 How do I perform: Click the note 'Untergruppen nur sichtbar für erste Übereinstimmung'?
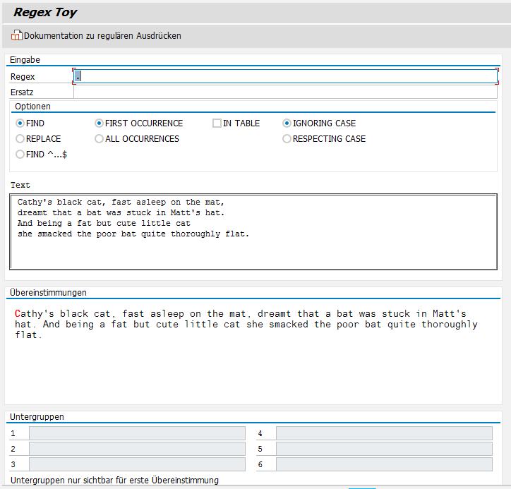click(115, 481)
